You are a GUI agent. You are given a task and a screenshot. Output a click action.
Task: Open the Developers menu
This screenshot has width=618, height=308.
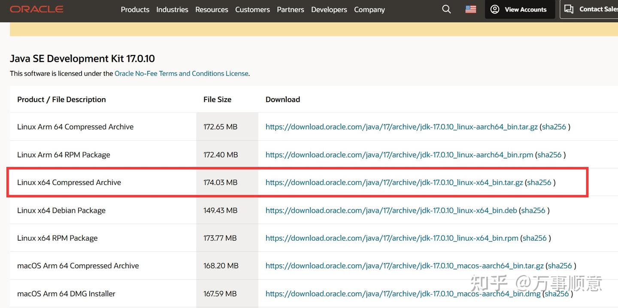point(329,9)
